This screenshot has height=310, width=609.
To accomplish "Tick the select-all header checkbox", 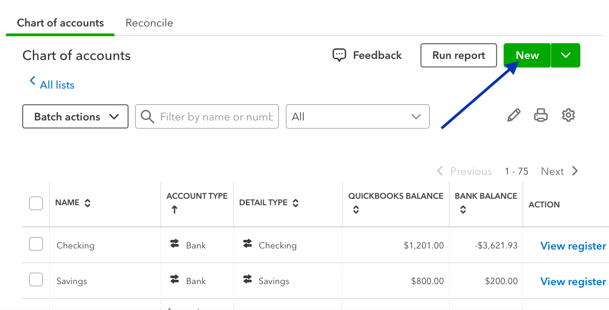I will coord(36,204).
